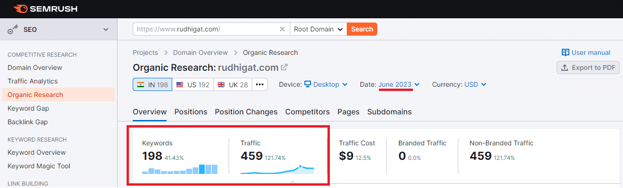
Task: Click the User manual book icon
Action: (x=566, y=53)
